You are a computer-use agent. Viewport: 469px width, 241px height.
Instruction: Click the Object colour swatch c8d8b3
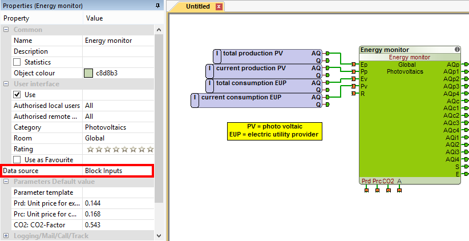[x=88, y=73]
